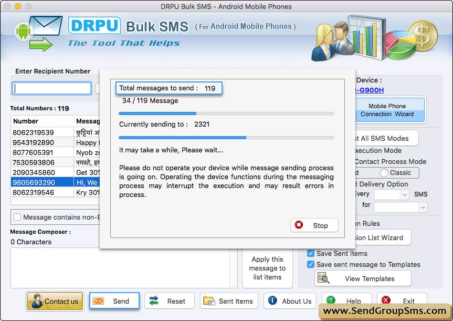453x321 pixels.
Task: Click Apply this message to list items
Action: tap(267, 268)
